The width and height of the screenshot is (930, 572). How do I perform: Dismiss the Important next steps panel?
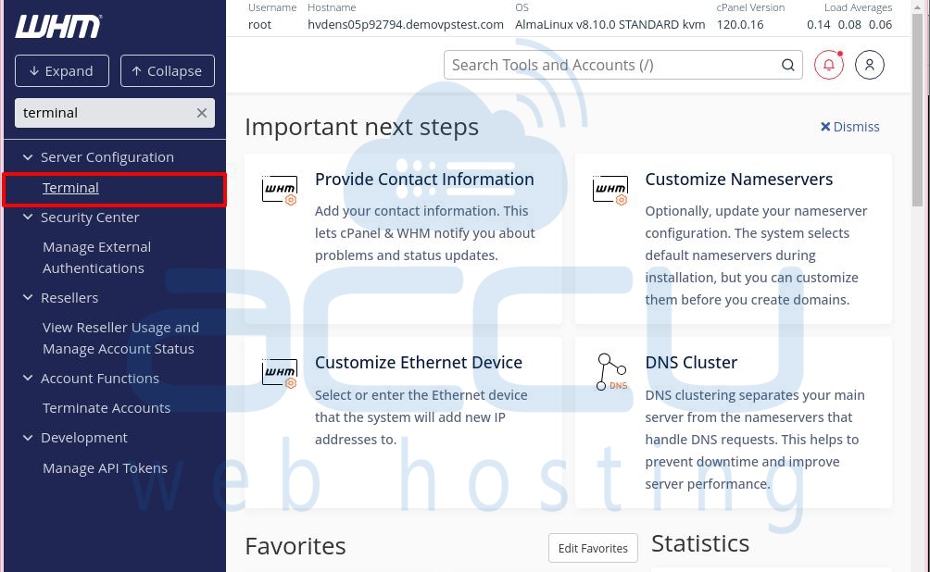pos(849,127)
